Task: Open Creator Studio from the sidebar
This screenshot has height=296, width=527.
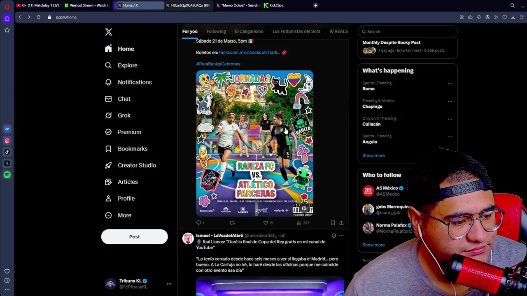Action: [x=131, y=165]
